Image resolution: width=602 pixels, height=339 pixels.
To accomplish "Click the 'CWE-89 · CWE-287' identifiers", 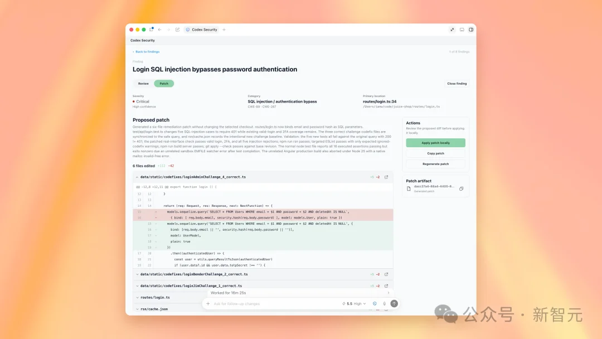I will click(x=262, y=106).
